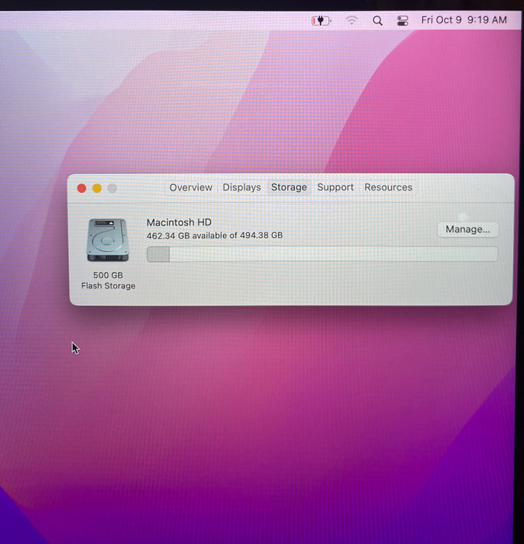Screen dimensions: 524x544
Task: Select the Storage tab
Action: pyautogui.click(x=289, y=187)
